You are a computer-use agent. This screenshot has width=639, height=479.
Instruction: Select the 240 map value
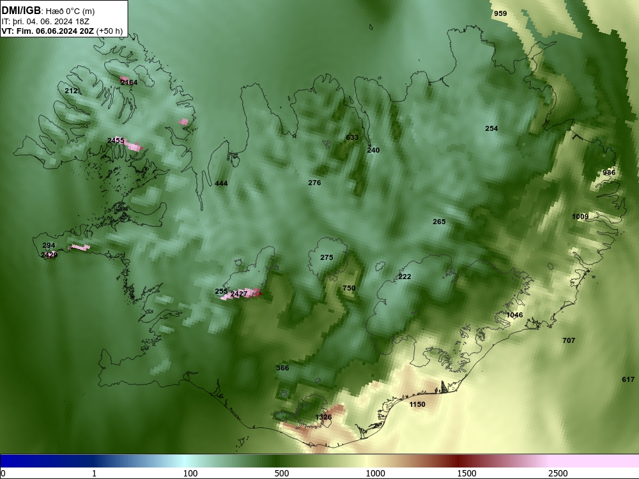click(373, 150)
